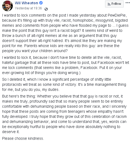The image size is (132, 144).
Task: Open the Wil Wheaton profile name link
Action: click(x=26, y=3)
